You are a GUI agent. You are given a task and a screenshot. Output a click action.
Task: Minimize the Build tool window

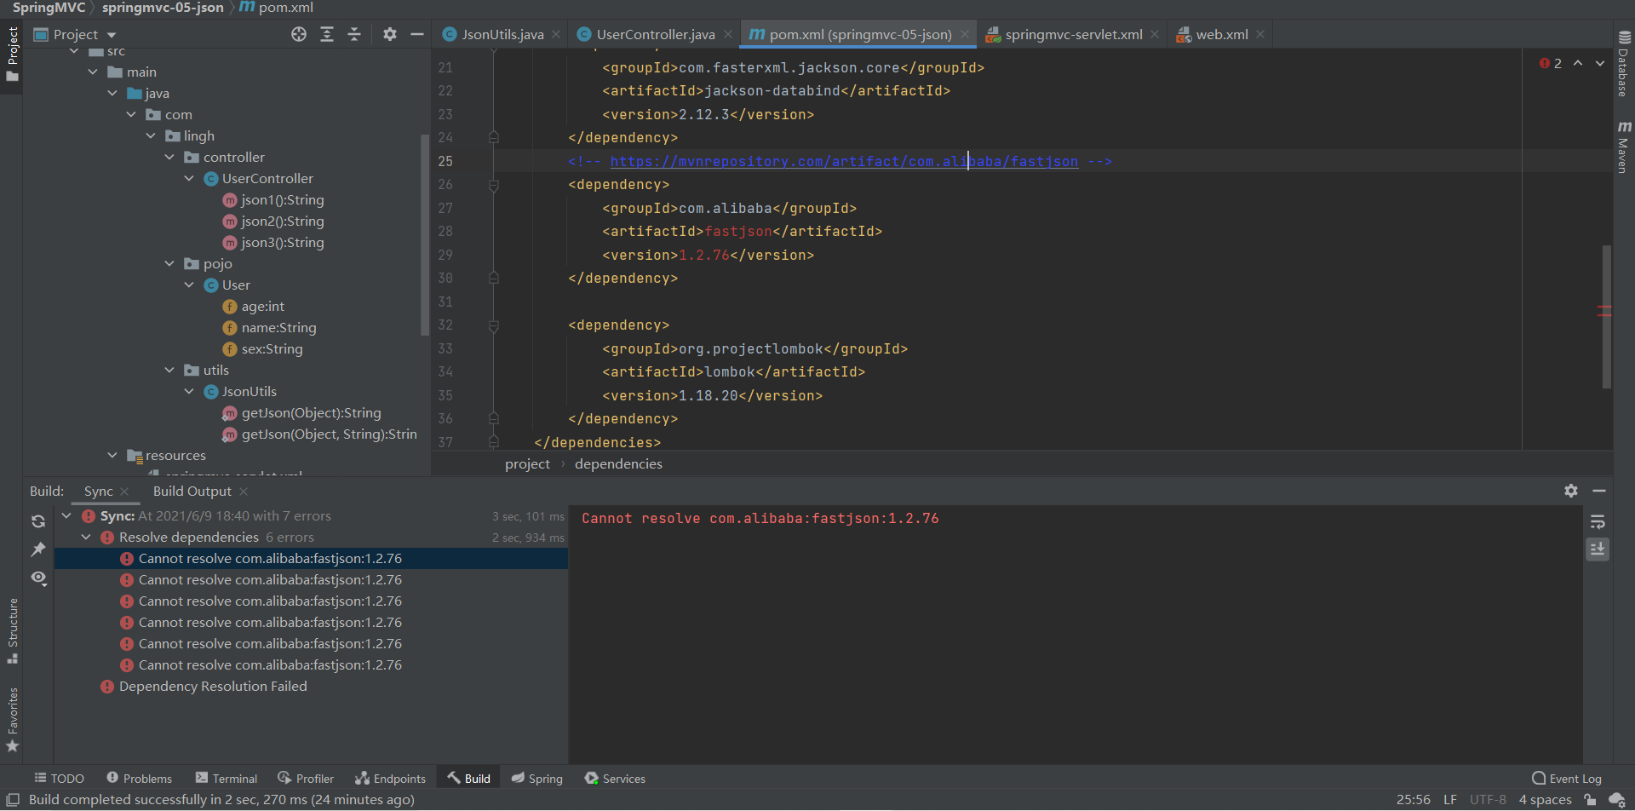pos(1599,491)
